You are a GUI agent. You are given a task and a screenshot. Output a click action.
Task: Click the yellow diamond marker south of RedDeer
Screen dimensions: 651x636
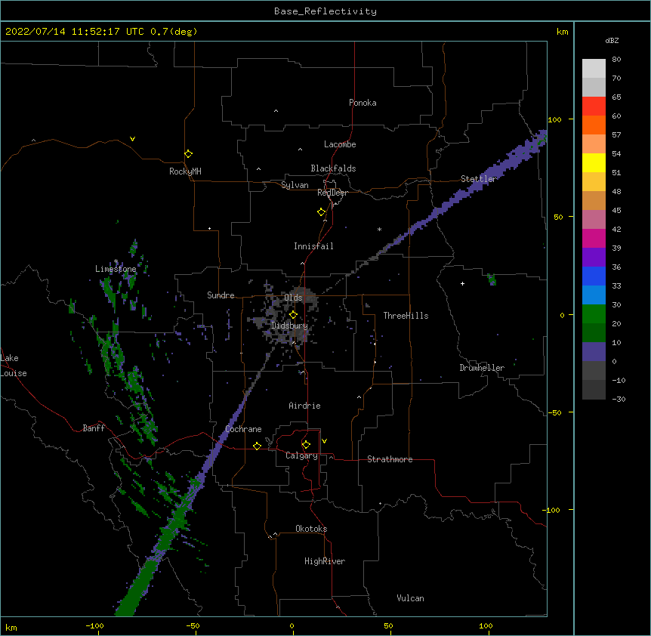pyautogui.click(x=321, y=212)
